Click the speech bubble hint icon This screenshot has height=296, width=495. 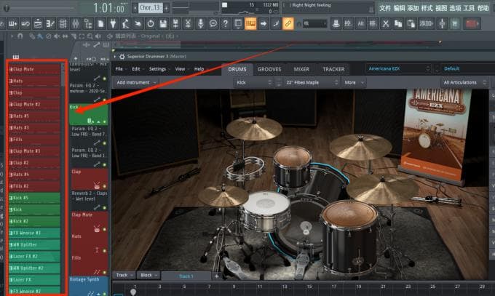(213, 24)
